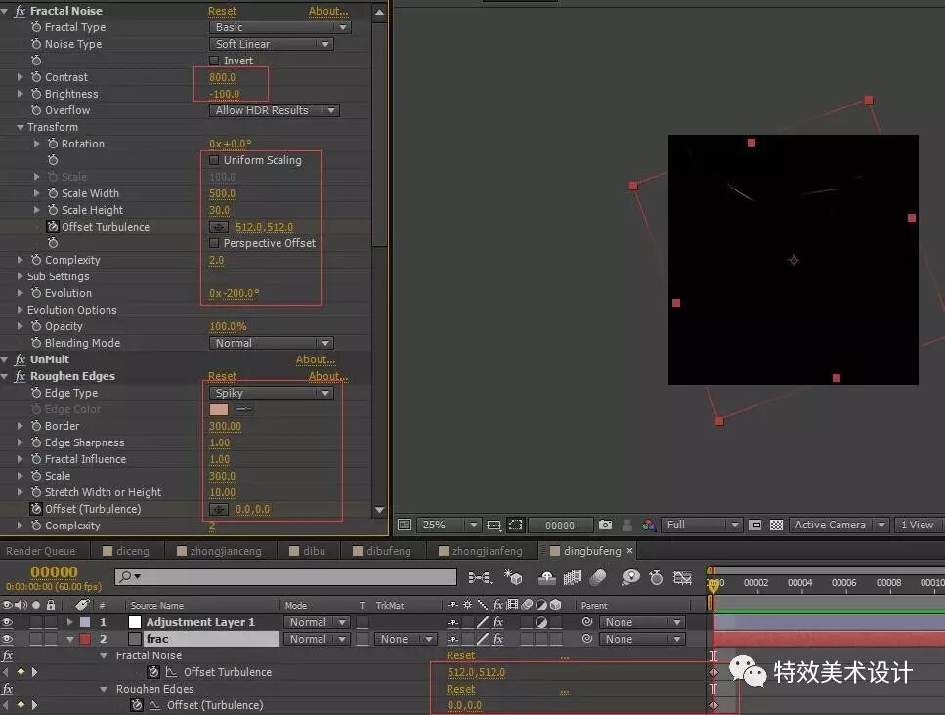The height and width of the screenshot is (715, 945).
Task: Click crosshair point picker for Offset Turbulence
Action: [x=218, y=227]
